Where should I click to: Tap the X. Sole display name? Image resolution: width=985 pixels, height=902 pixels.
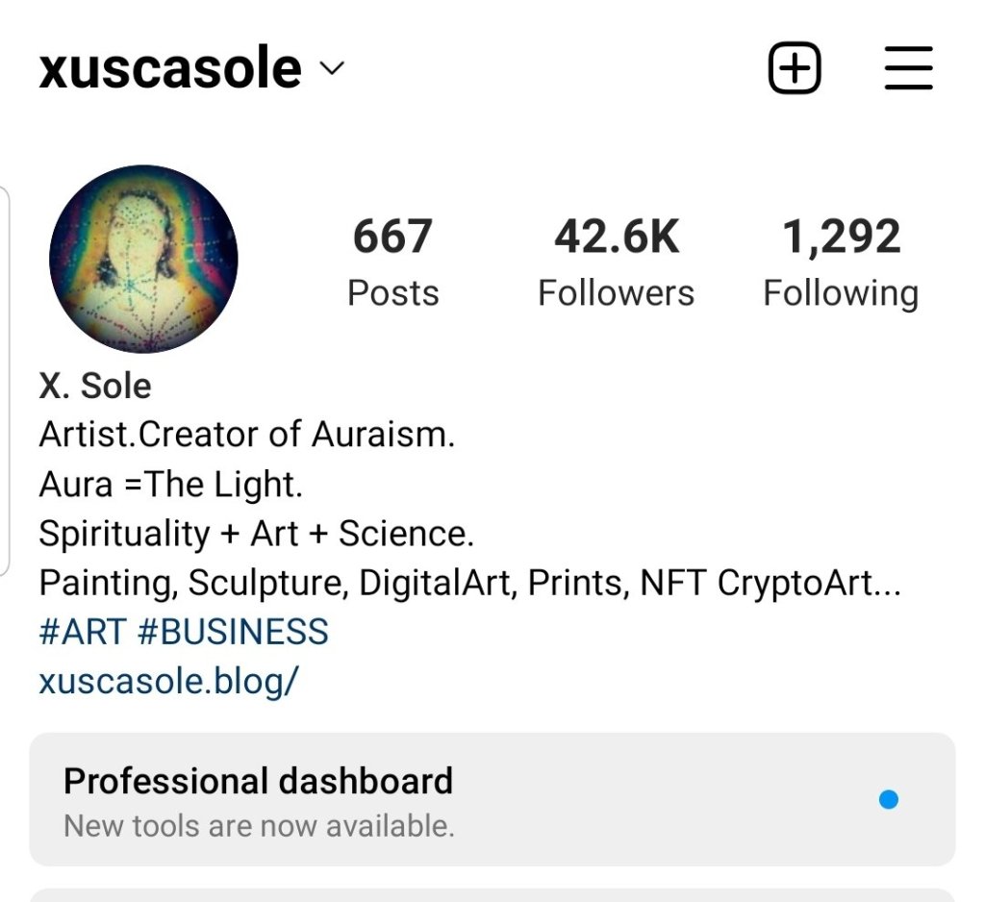pyautogui.click(x=95, y=387)
